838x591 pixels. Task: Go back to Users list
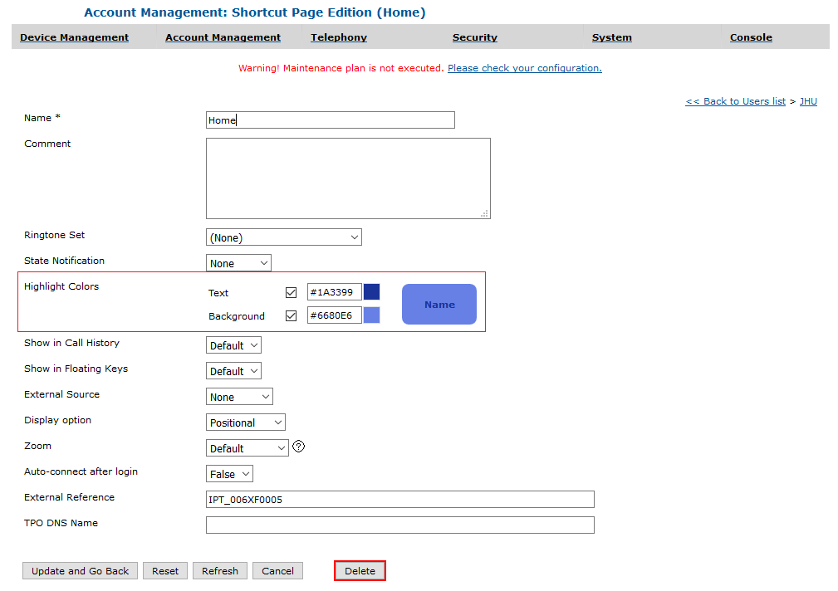click(735, 101)
